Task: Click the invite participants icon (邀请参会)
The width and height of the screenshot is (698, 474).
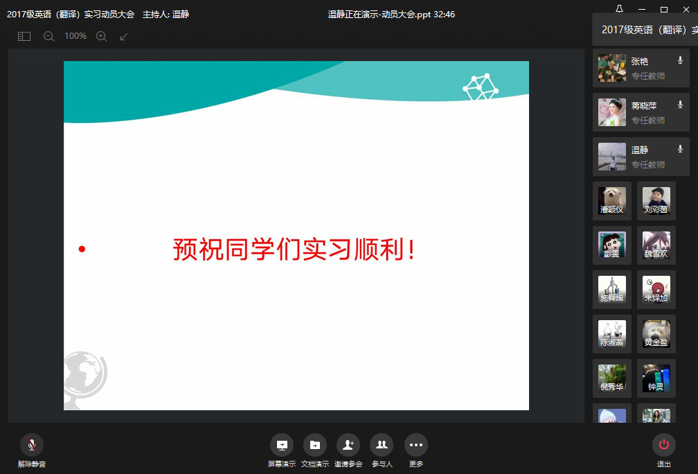Action: (348, 445)
